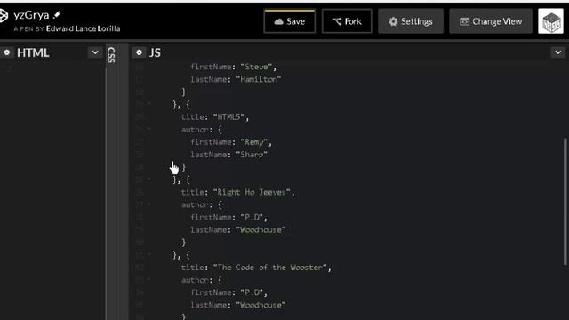Open Edward Lance Lorilla's profile

click(x=83, y=28)
